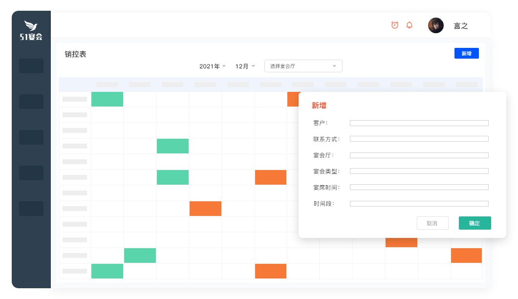Click the 宴席时间 input field
This screenshot has width=518, height=299.
419,187
